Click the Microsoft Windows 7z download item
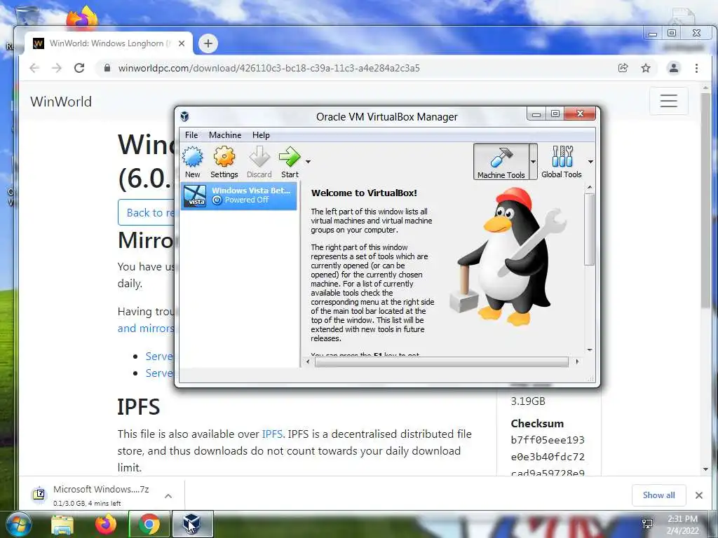 coord(101,495)
